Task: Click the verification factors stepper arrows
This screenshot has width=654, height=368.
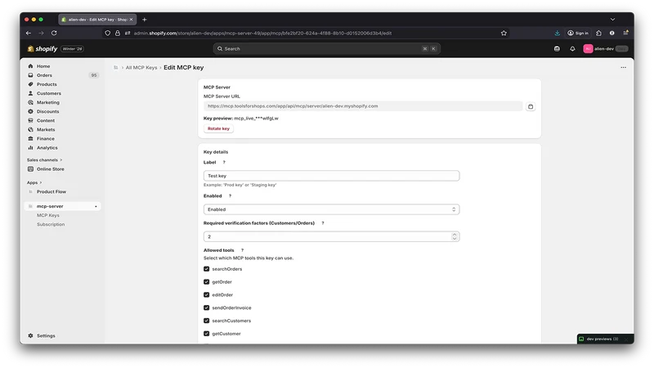Action: point(455,236)
